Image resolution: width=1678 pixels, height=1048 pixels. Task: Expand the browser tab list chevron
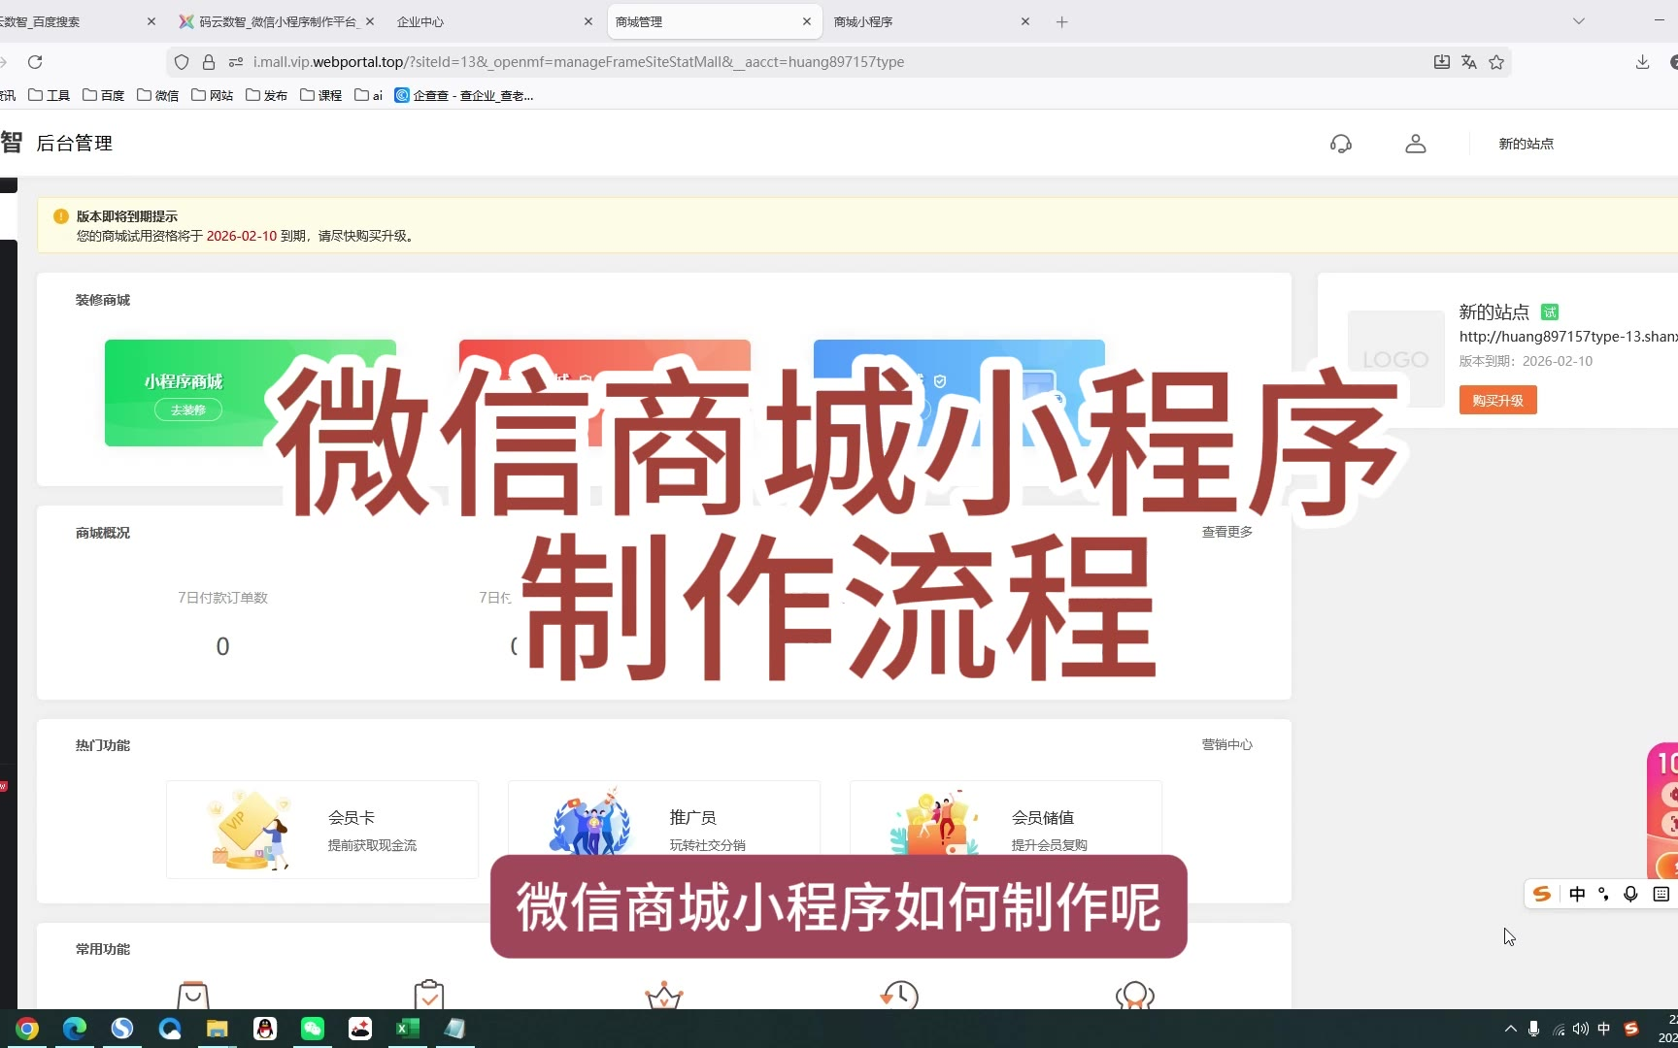1579,21
